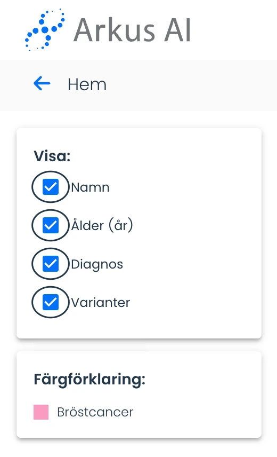Uncheck the Namn checkbox
277x457 pixels.
[x=51, y=187]
